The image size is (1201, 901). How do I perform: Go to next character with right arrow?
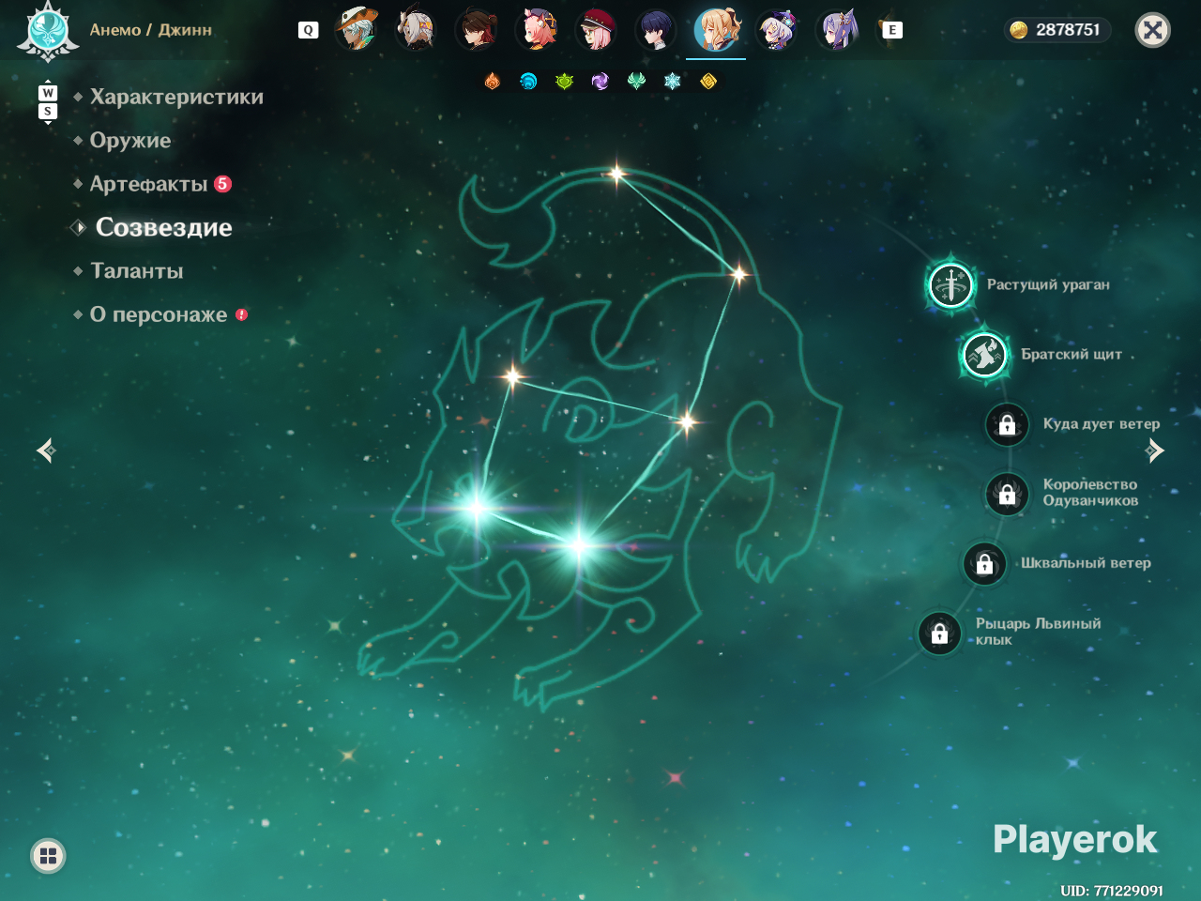click(x=1155, y=450)
